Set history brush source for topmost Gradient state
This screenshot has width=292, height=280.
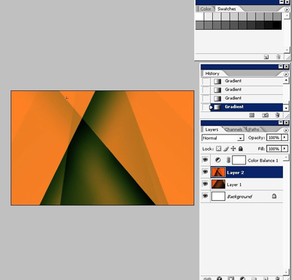click(x=206, y=81)
